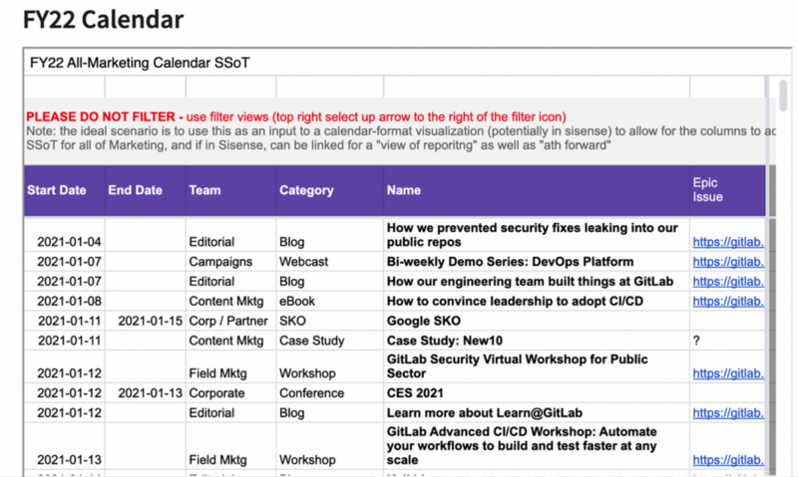The image size is (798, 477).
Task: Open the gitlab link for Public Sector workshop
Action: (x=728, y=373)
